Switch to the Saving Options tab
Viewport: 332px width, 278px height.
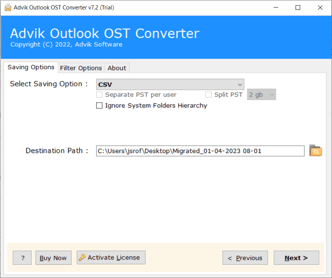(x=31, y=67)
